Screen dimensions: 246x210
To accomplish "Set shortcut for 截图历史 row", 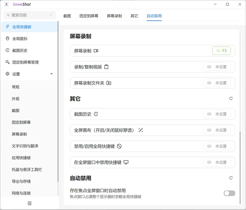I will pos(217,114).
